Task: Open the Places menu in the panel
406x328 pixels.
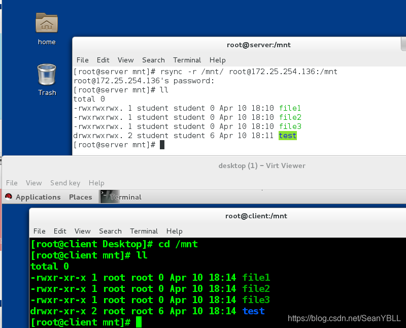Action: 81,197
